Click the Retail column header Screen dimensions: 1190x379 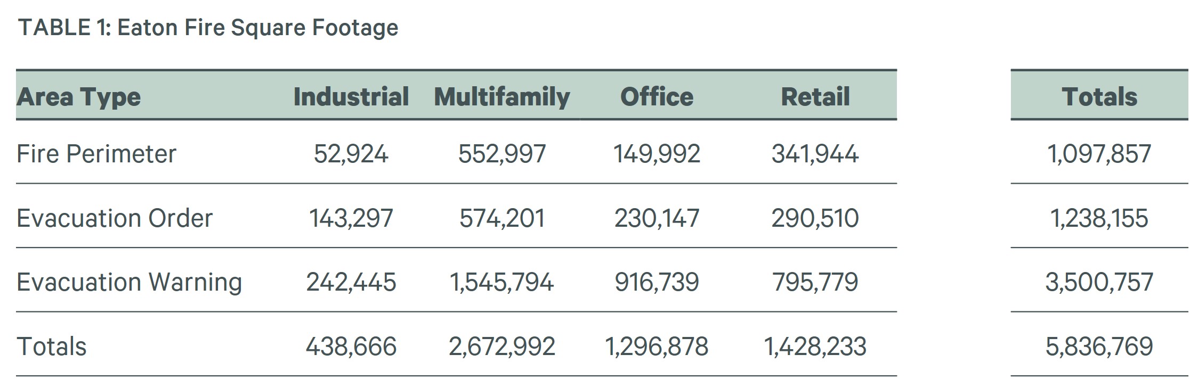[815, 96]
